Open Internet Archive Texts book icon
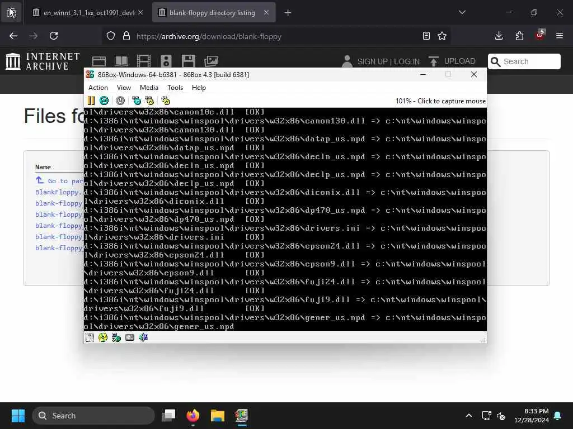573x429 pixels. click(x=121, y=61)
